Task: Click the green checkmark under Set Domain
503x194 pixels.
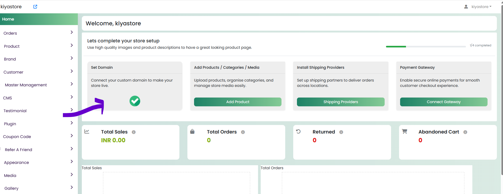Action: 135,101
